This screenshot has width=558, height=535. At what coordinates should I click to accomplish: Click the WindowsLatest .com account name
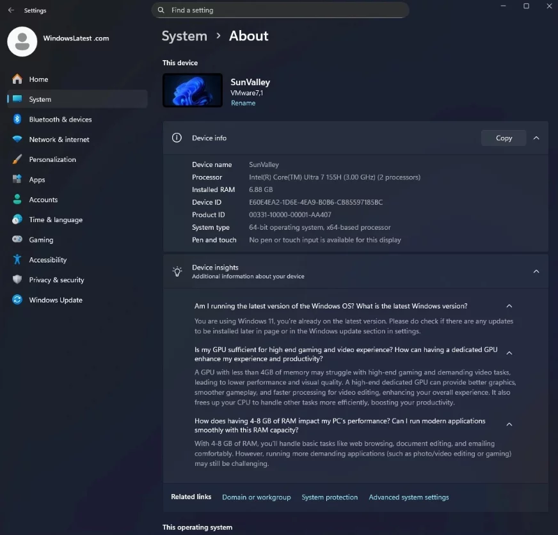point(76,38)
